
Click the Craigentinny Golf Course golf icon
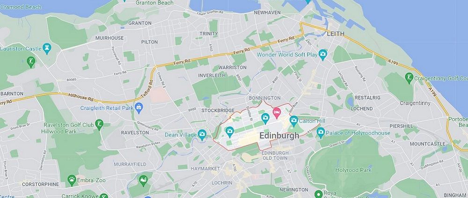point(409,78)
